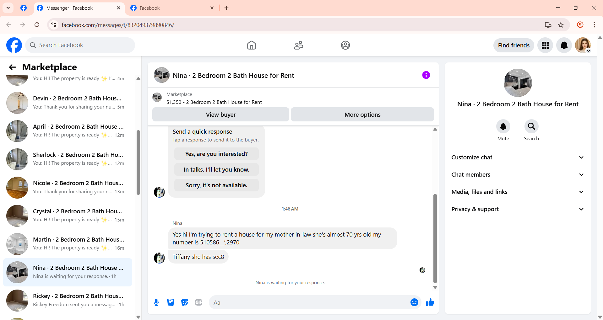Bookmark this page with star icon
603x320 pixels.
point(561,25)
